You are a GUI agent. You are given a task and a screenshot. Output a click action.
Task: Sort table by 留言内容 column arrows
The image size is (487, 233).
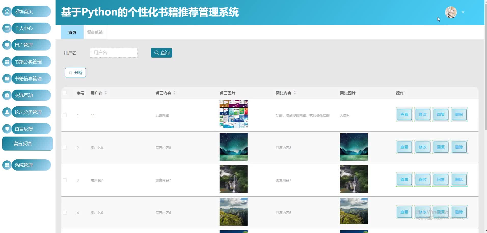click(x=174, y=93)
